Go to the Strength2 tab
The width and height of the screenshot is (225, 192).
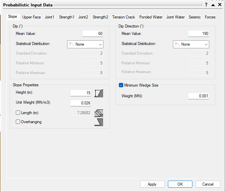(x=100, y=17)
